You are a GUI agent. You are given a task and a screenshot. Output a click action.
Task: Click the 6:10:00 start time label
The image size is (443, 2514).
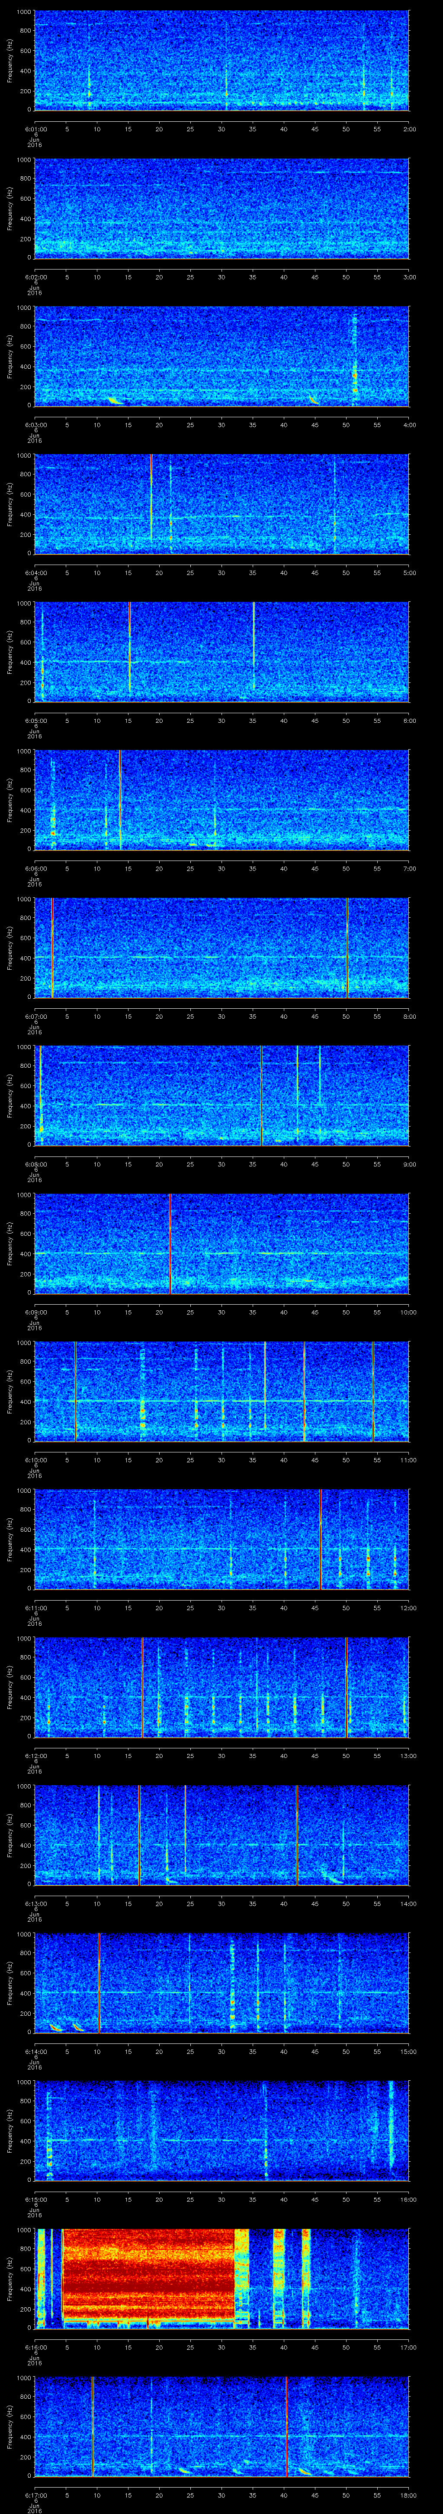(x=35, y=1459)
